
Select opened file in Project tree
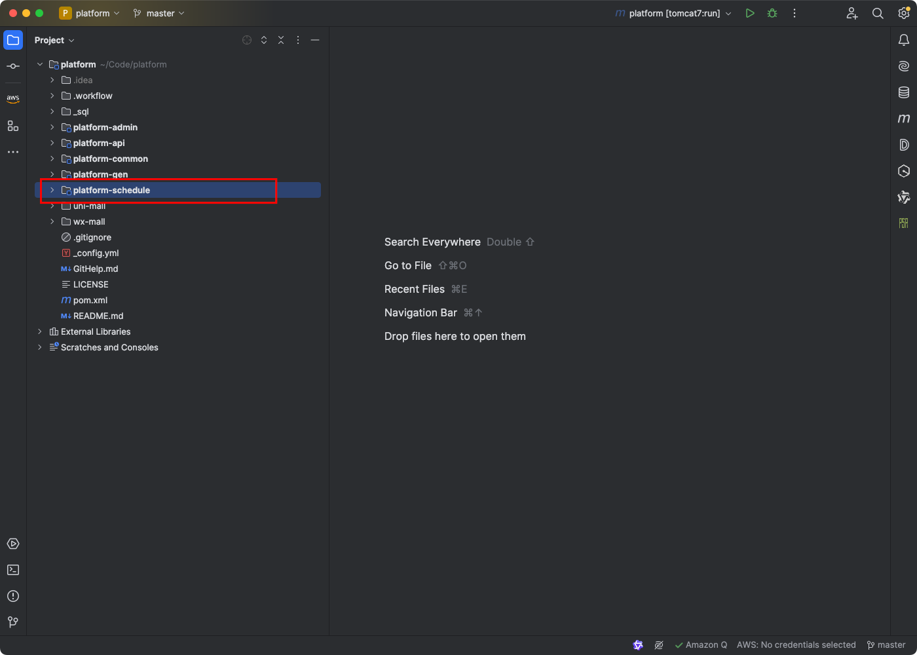pos(247,40)
